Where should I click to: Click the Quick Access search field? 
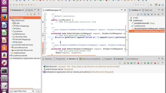point(140,5)
